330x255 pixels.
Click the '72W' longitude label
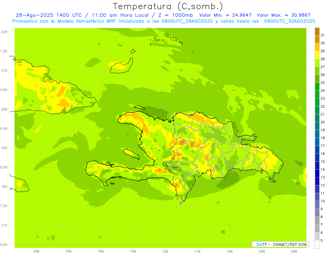165,251
